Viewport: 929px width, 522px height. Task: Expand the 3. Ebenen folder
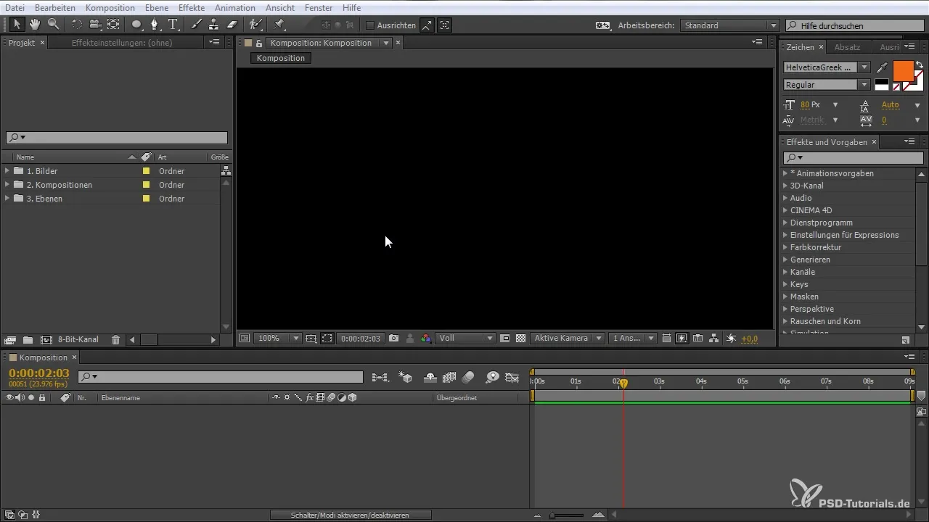point(7,199)
